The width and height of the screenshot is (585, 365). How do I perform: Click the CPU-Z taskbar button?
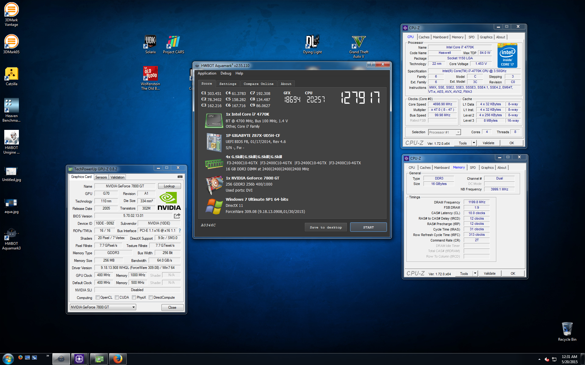click(79, 359)
